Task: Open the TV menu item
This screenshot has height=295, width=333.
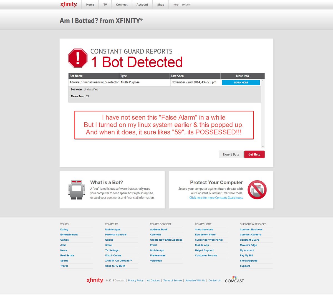Action: [105, 5]
